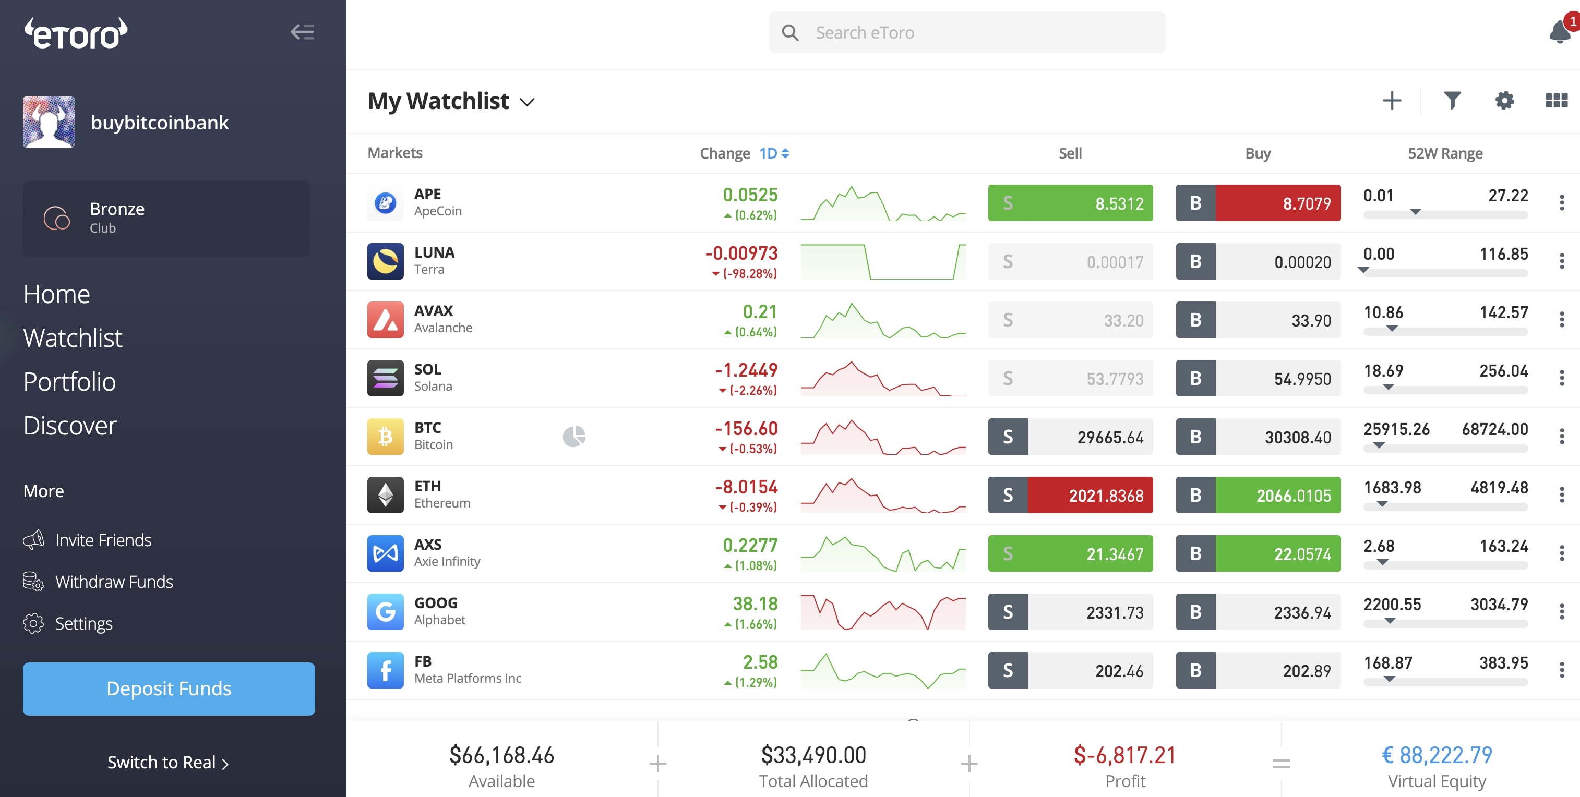Image resolution: width=1580 pixels, height=797 pixels.
Task: Open more options for the AXS row
Action: [x=1562, y=553]
